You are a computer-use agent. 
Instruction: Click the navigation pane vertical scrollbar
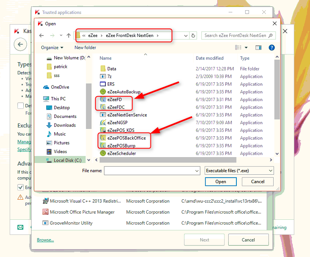coord(89,106)
